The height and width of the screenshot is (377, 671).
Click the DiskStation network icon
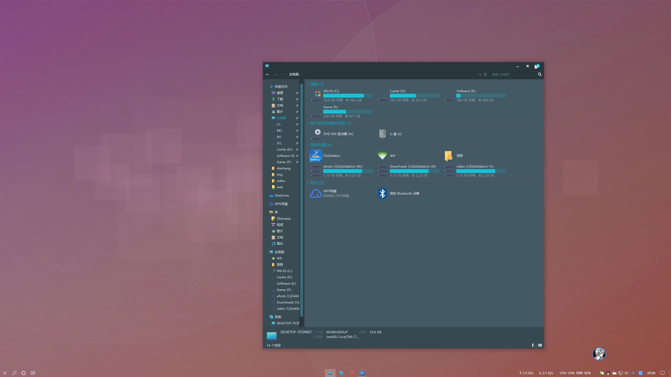coord(316,155)
